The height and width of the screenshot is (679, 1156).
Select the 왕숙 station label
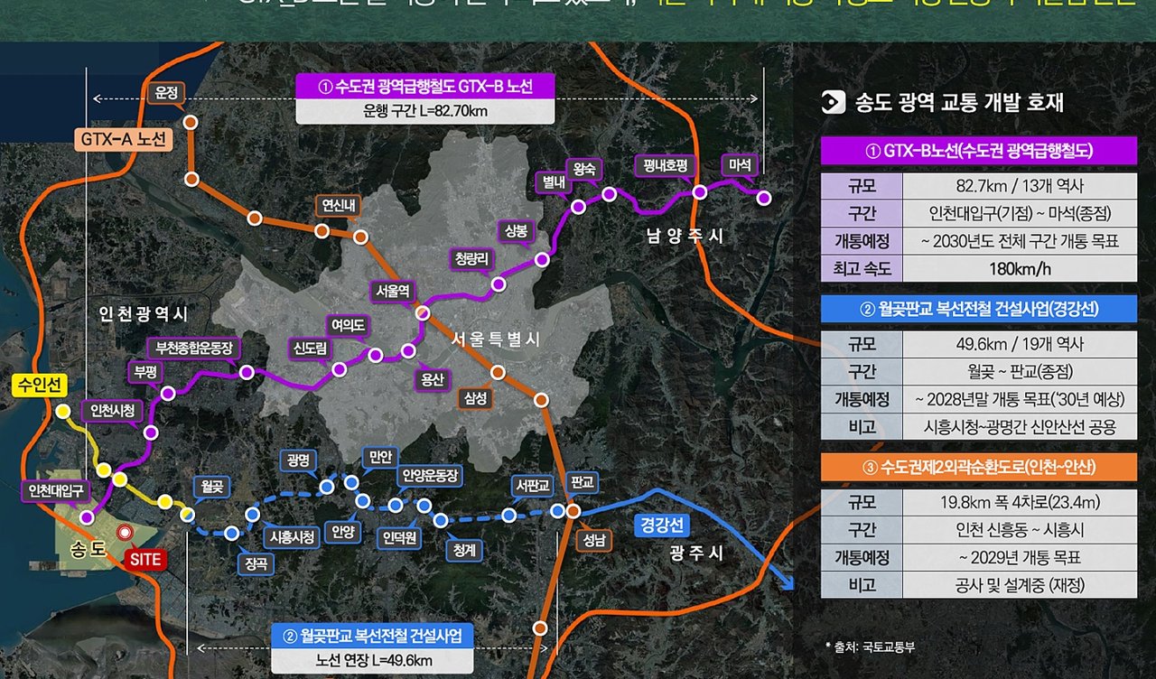coord(583,168)
